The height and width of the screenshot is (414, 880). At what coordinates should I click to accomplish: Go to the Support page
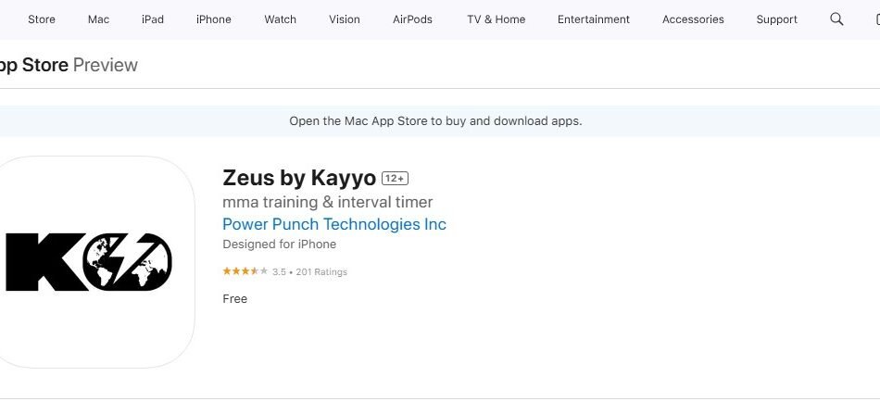pyautogui.click(x=776, y=19)
